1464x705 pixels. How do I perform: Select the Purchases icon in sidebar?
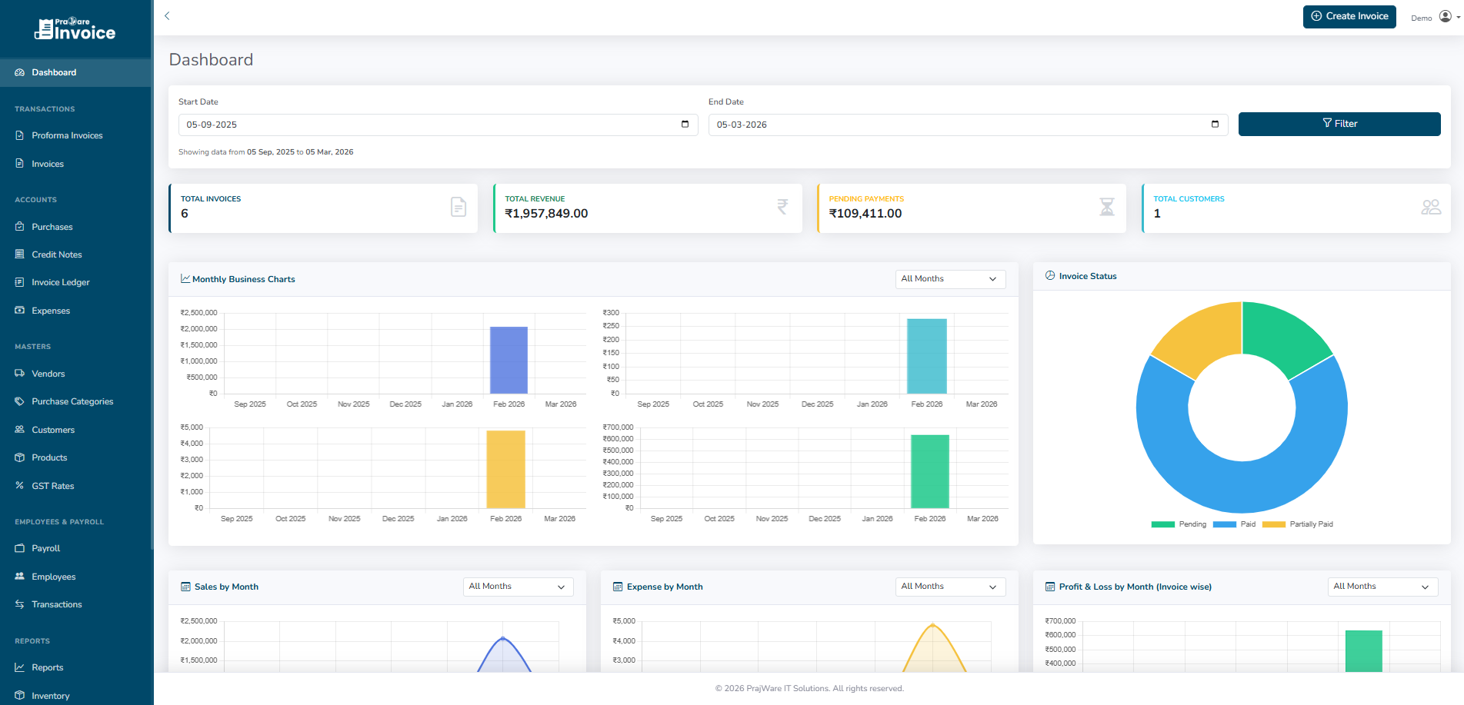[18, 226]
